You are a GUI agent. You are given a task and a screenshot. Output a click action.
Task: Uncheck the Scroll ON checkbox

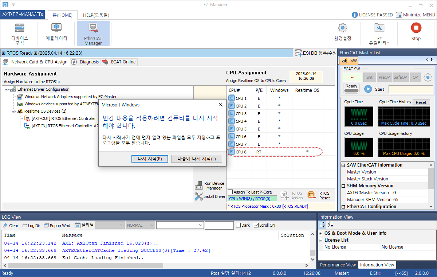pyautogui.click(x=256, y=225)
